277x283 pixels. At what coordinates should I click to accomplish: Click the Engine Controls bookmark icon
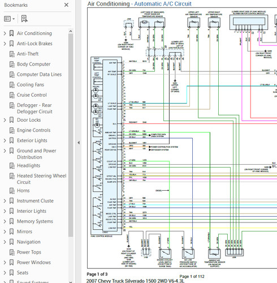coord(12,130)
